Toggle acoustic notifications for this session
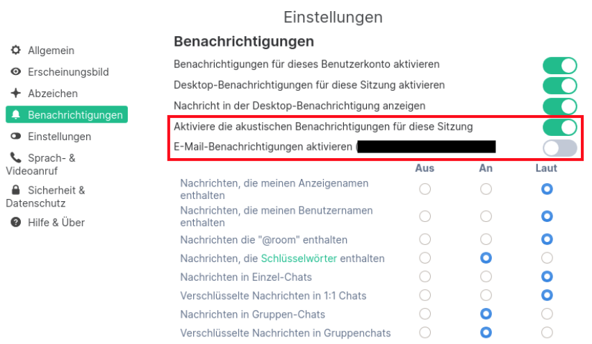Image resolution: width=592 pixels, height=344 pixels. 559,127
